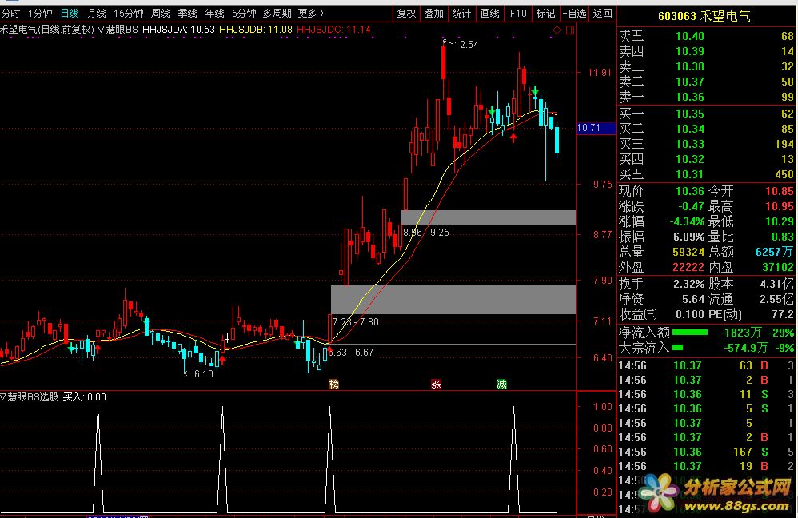Click the 14:56 trade tick with volume 167

coord(707,452)
